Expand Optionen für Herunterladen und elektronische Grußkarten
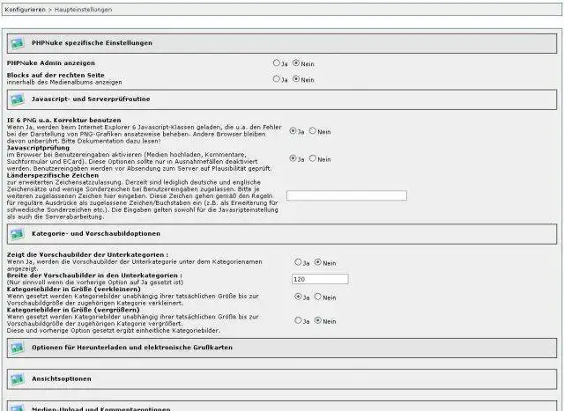564x411 pixels. 282,348
